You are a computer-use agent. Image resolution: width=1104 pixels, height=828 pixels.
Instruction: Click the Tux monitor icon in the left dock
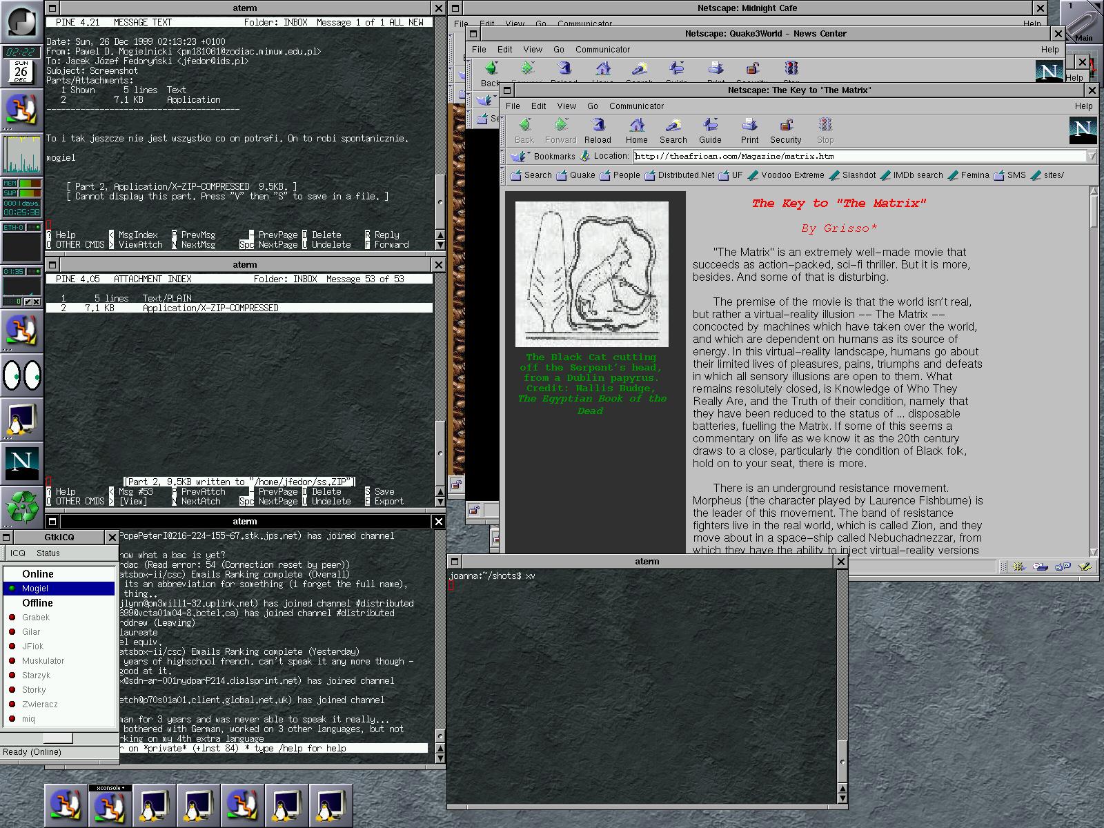(x=21, y=419)
